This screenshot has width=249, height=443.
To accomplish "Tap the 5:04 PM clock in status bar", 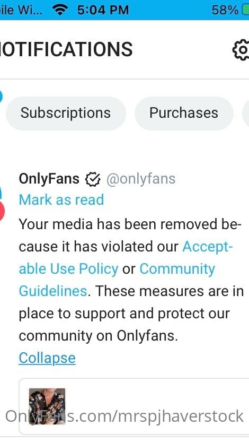I will 103,10.
